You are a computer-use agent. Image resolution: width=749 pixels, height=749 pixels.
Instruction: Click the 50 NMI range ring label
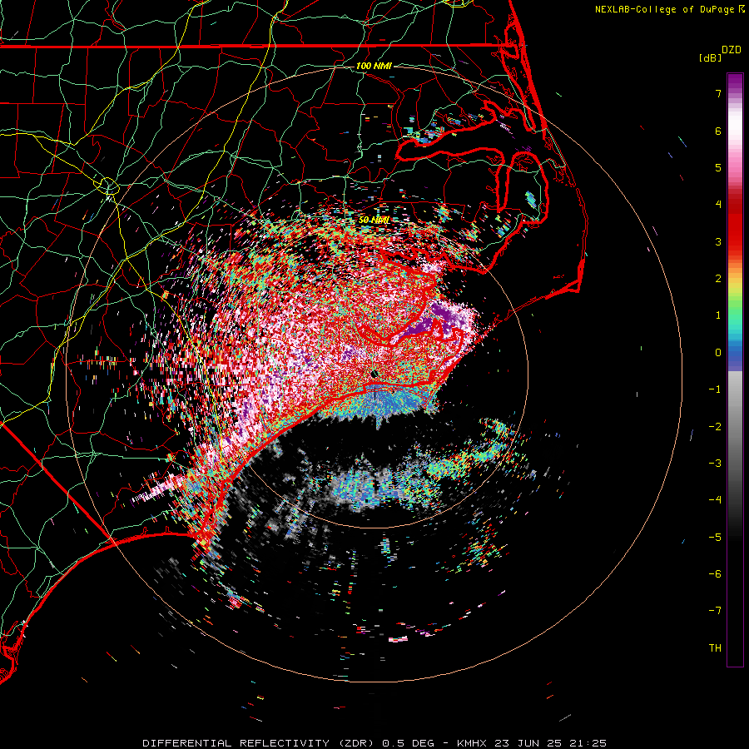374,220
